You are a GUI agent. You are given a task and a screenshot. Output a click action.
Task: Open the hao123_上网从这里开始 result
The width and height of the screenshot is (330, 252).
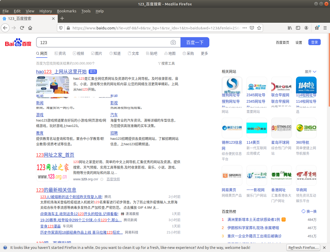pyautogui.click(x=61, y=72)
